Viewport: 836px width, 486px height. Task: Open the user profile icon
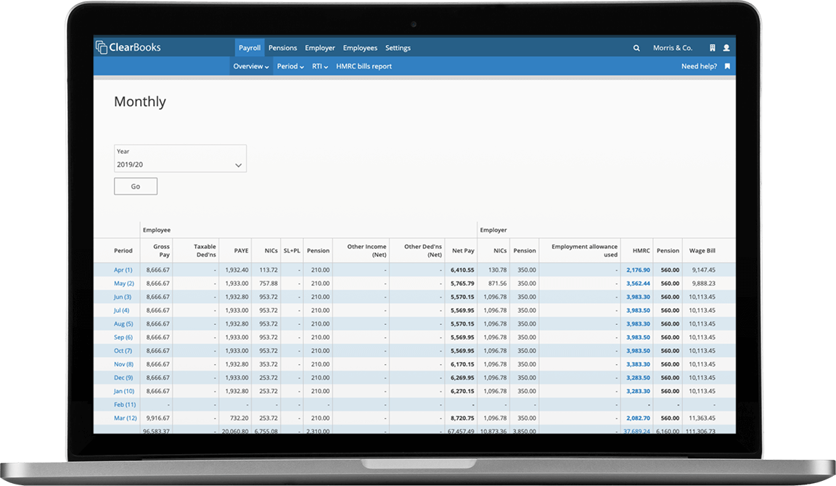click(x=726, y=48)
